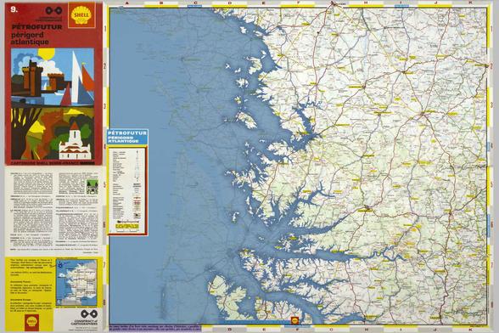Click grid row number 1 on the left margin
Screen dimensions: 499x333
coord(105,29)
